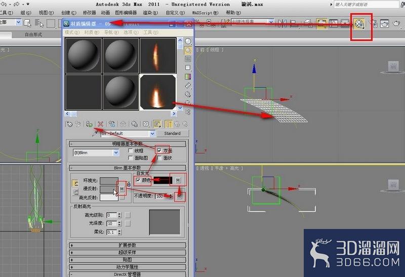
Task: Open 渲染(R) menu
Action: pos(150,13)
